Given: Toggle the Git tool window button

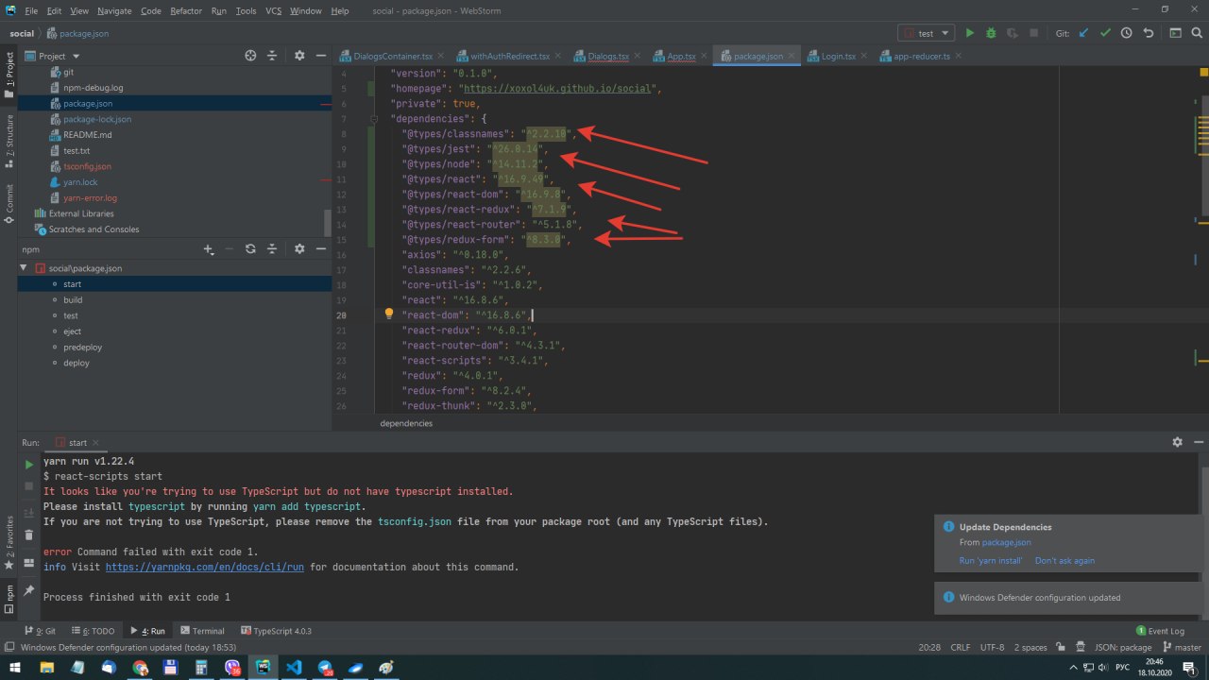Looking at the screenshot, I should click(x=41, y=631).
